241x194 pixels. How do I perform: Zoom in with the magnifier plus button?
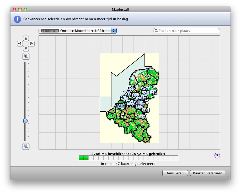coord(26,56)
